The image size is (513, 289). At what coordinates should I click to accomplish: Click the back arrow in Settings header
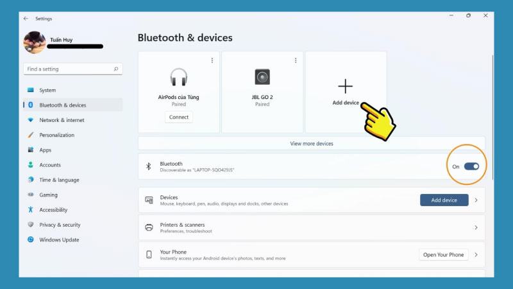click(x=26, y=19)
